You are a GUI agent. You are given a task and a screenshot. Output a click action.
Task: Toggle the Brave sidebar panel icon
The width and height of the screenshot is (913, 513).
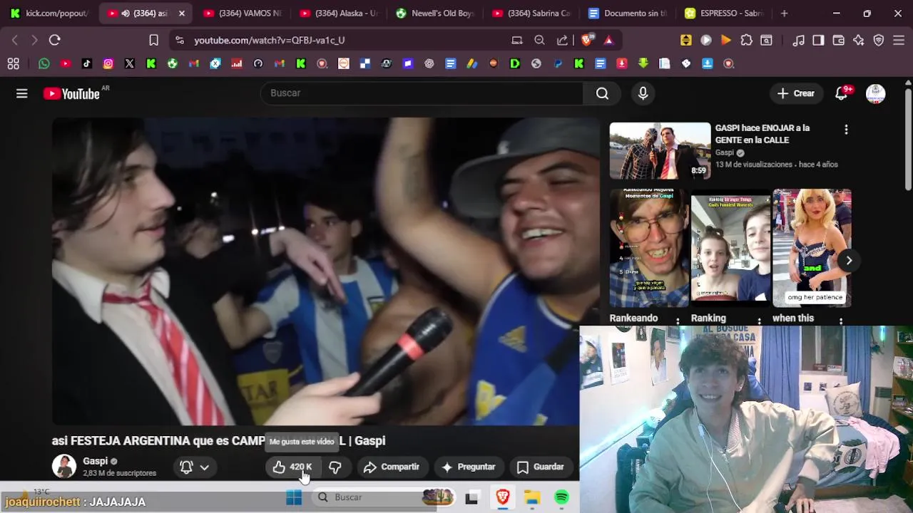pyautogui.click(x=819, y=41)
